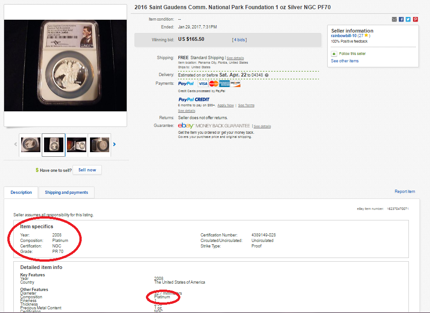
Task: Click the plus icon to follow seller
Action: (334, 54)
